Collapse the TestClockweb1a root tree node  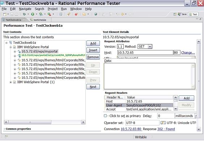[x=7, y=43]
